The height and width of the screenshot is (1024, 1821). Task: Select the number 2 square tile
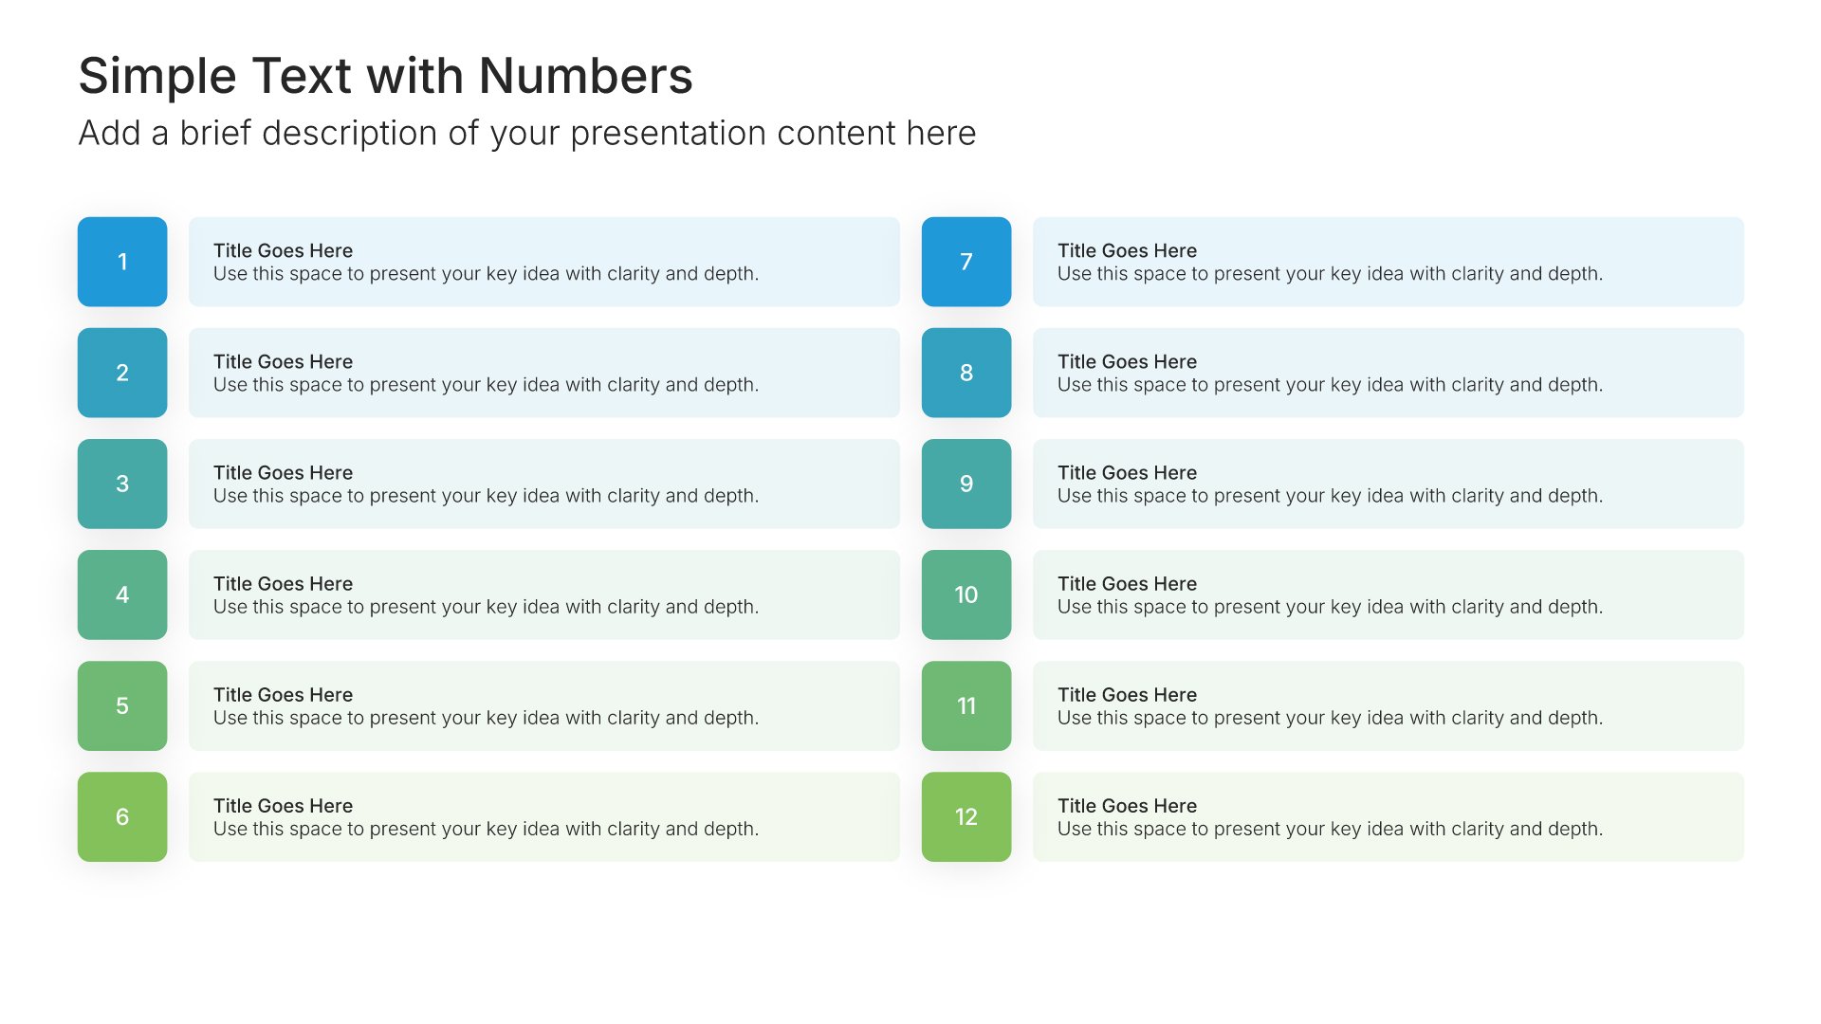(122, 373)
